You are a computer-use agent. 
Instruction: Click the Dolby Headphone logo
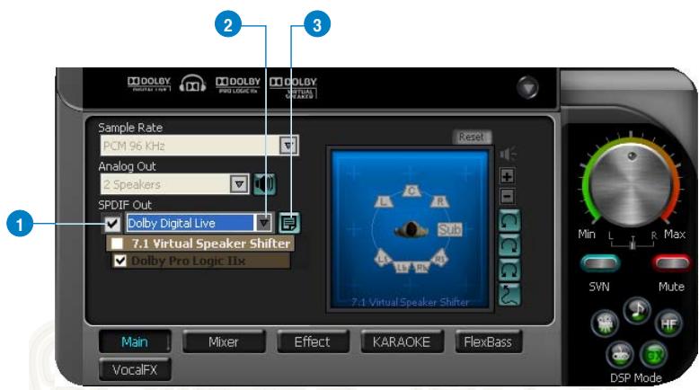point(192,84)
